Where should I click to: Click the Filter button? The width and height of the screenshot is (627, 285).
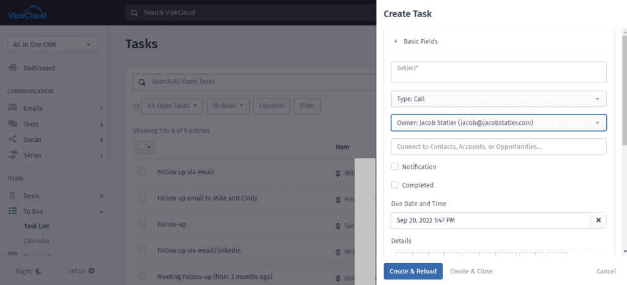coord(307,106)
